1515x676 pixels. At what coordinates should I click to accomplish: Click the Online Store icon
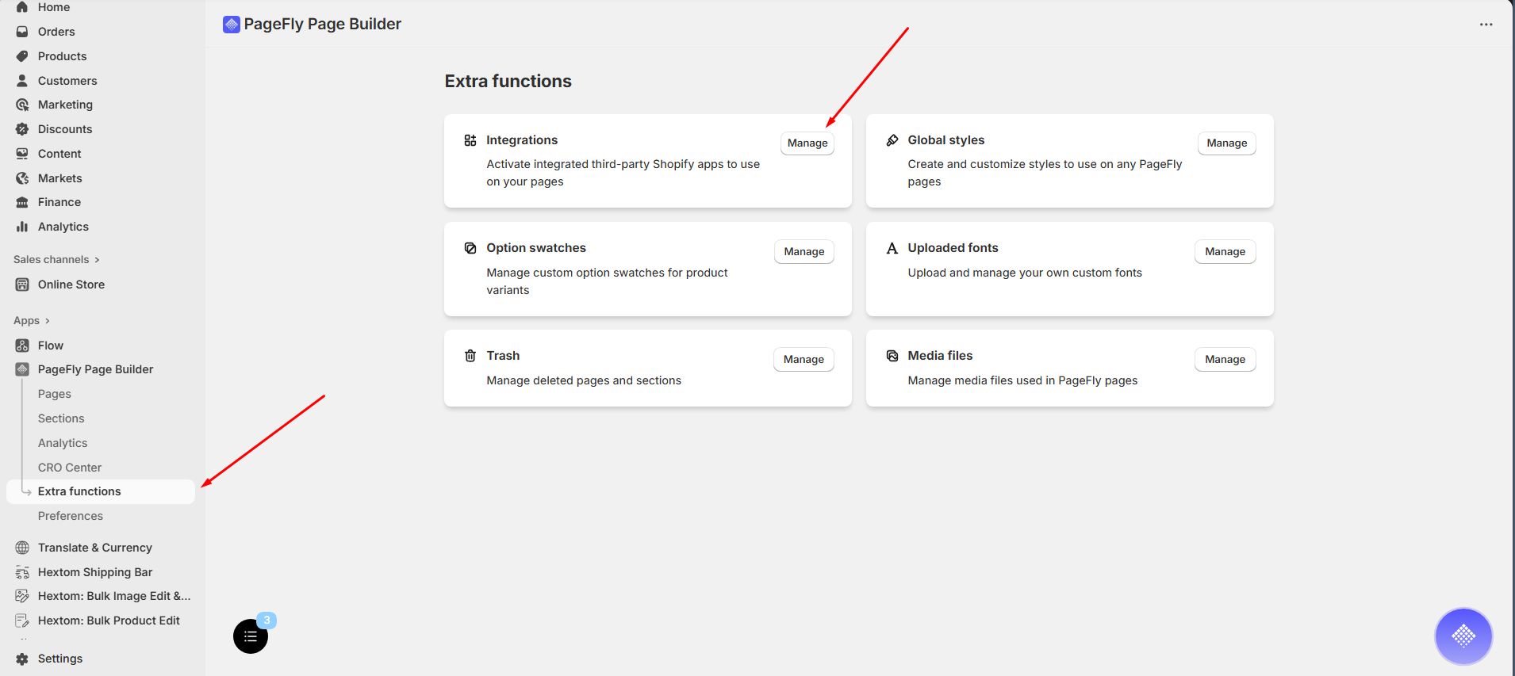(22, 285)
